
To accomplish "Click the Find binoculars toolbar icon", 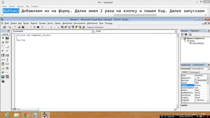I will 38,27.
